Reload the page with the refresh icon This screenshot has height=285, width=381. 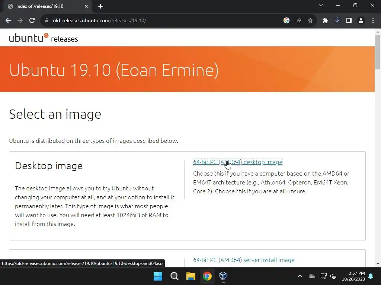point(32,21)
